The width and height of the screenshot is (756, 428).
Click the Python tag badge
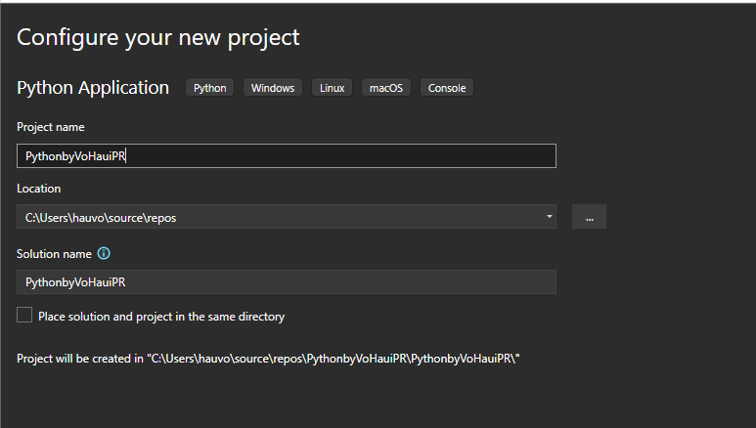209,88
